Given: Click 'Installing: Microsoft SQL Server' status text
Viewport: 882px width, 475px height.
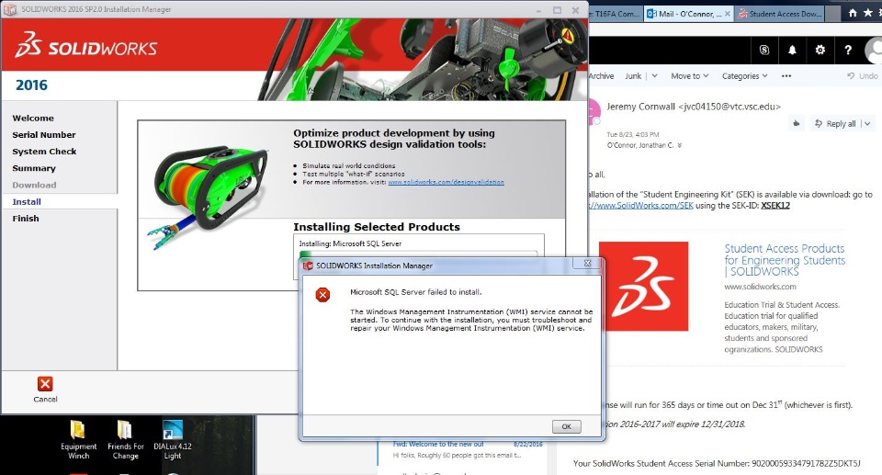Looking at the screenshot, I should (x=350, y=243).
